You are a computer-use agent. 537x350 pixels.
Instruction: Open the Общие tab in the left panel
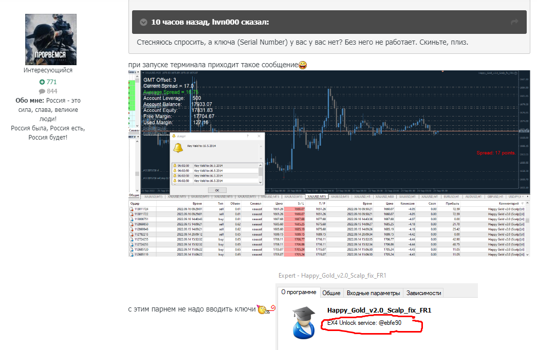click(134, 195)
